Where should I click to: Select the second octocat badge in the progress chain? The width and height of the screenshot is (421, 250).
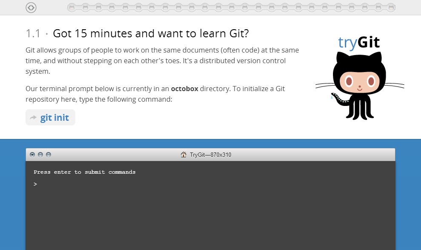pos(85,8)
